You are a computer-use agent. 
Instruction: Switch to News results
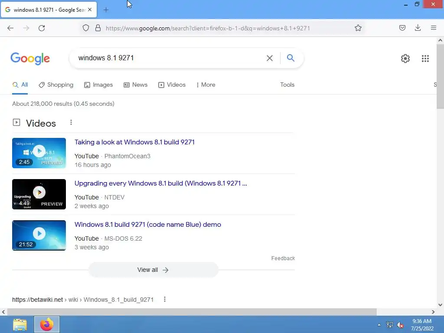(x=136, y=85)
